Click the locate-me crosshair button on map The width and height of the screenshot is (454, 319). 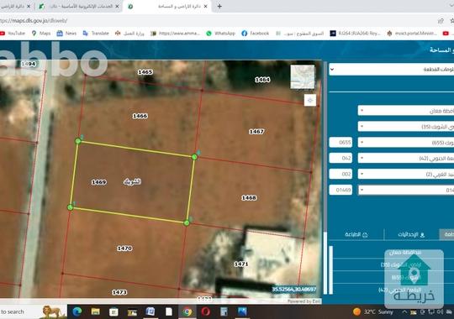(x=309, y=101)
